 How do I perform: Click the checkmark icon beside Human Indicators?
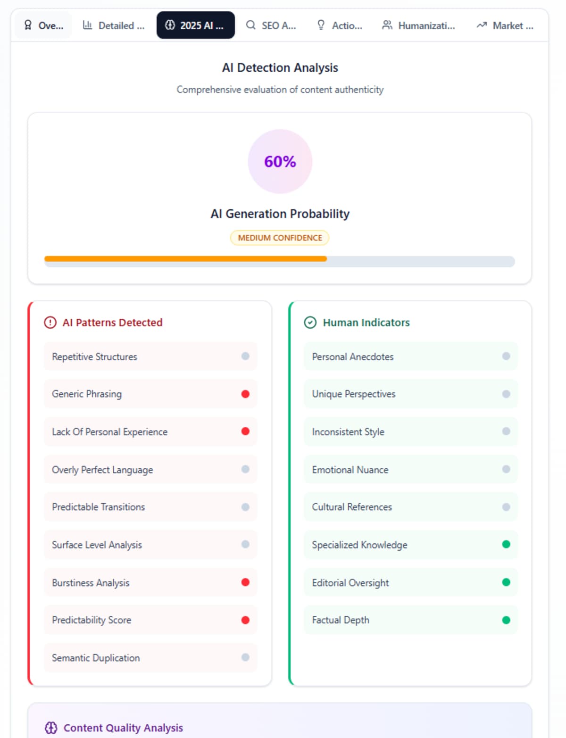point(310,323)
